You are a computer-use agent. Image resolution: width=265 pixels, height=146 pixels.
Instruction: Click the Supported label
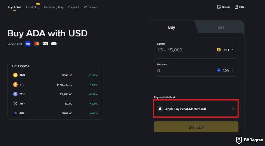14,44
